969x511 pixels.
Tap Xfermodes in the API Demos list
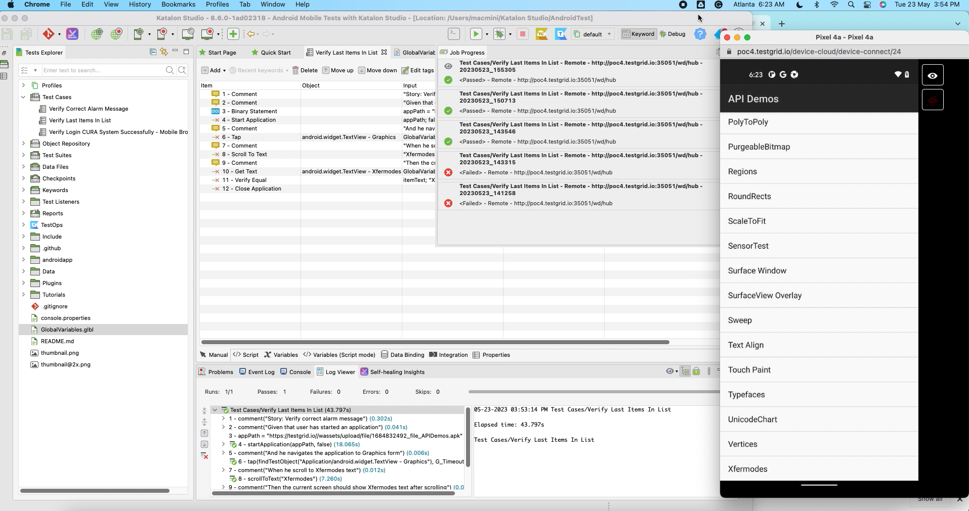tap(819, 469)
